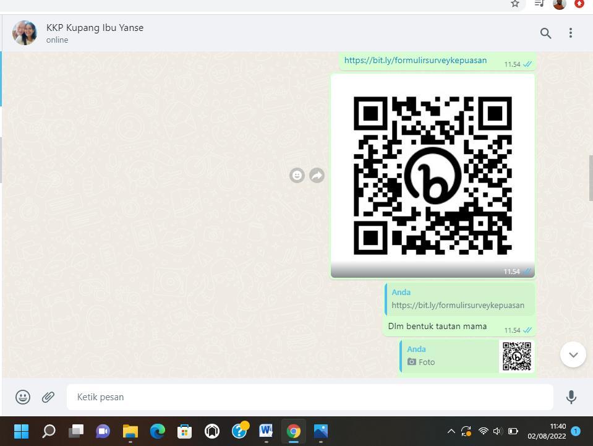Switch to Microsoft Word on the taskbar
This screenshot has height=446, width=593.
pyautogui.click(x=267, y=431)
